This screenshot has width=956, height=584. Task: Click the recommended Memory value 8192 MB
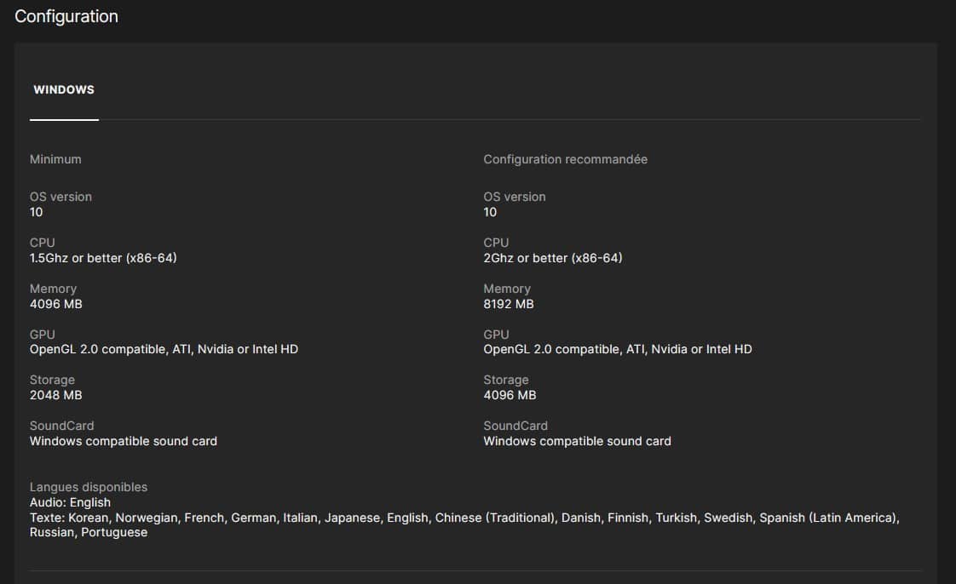[x=509, y=304]
